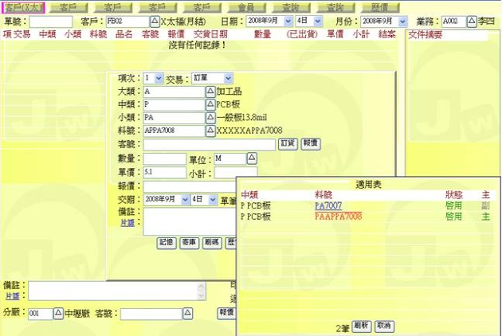This screenshot has width=502, height=336.
Task: Click the 取消 button in 適用表
Action: [x=383, y=326]
